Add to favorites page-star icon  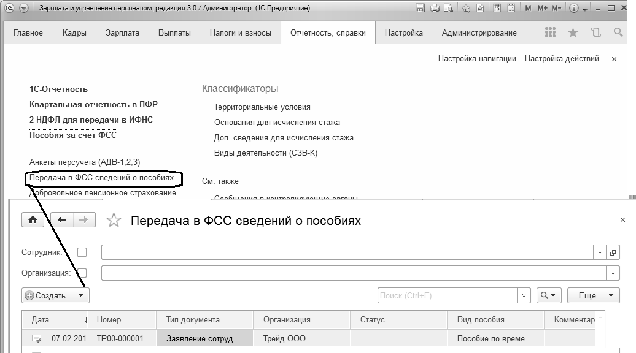(480, 8)
